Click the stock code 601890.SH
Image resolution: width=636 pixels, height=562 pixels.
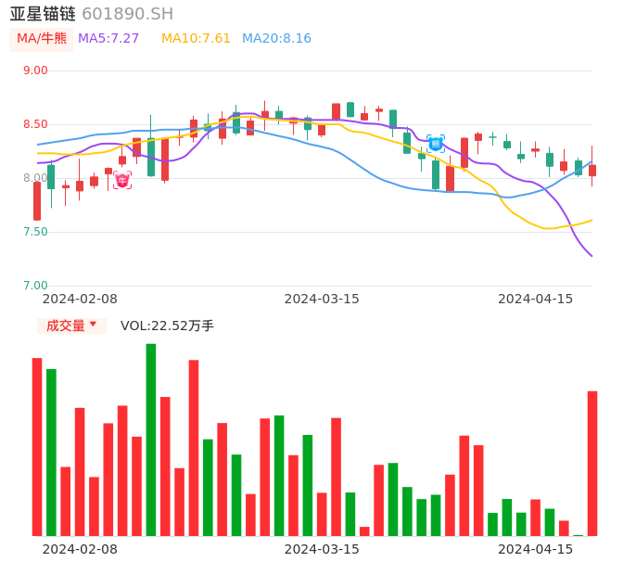click(127, 14)
